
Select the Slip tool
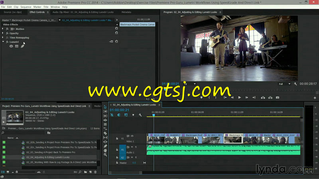105,137
